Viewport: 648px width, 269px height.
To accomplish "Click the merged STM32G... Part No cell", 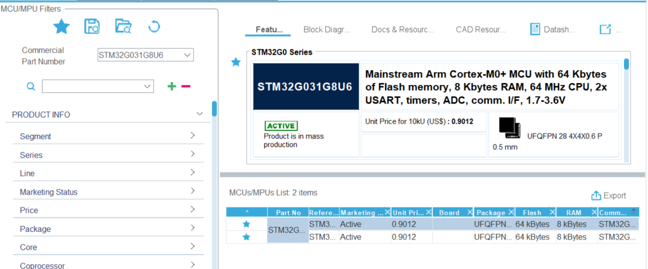I will (x=288, y=230).
